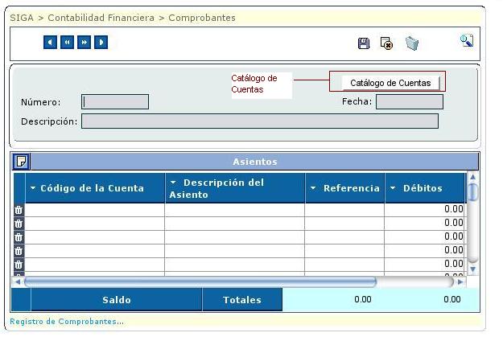
Task: Open the Referencia column dropdown arrow
Action: coord(313,188)
